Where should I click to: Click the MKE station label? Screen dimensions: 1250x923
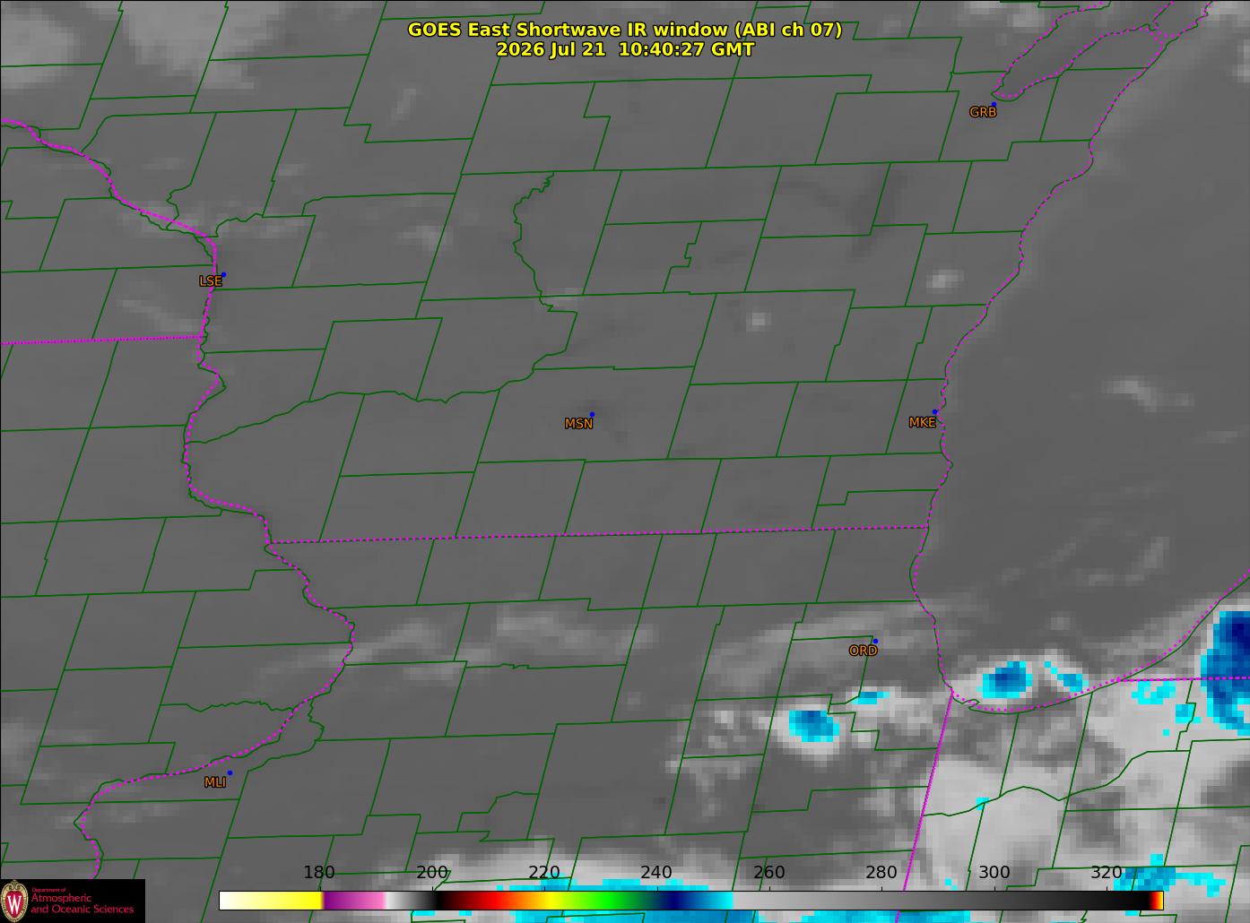coord(922,422)
